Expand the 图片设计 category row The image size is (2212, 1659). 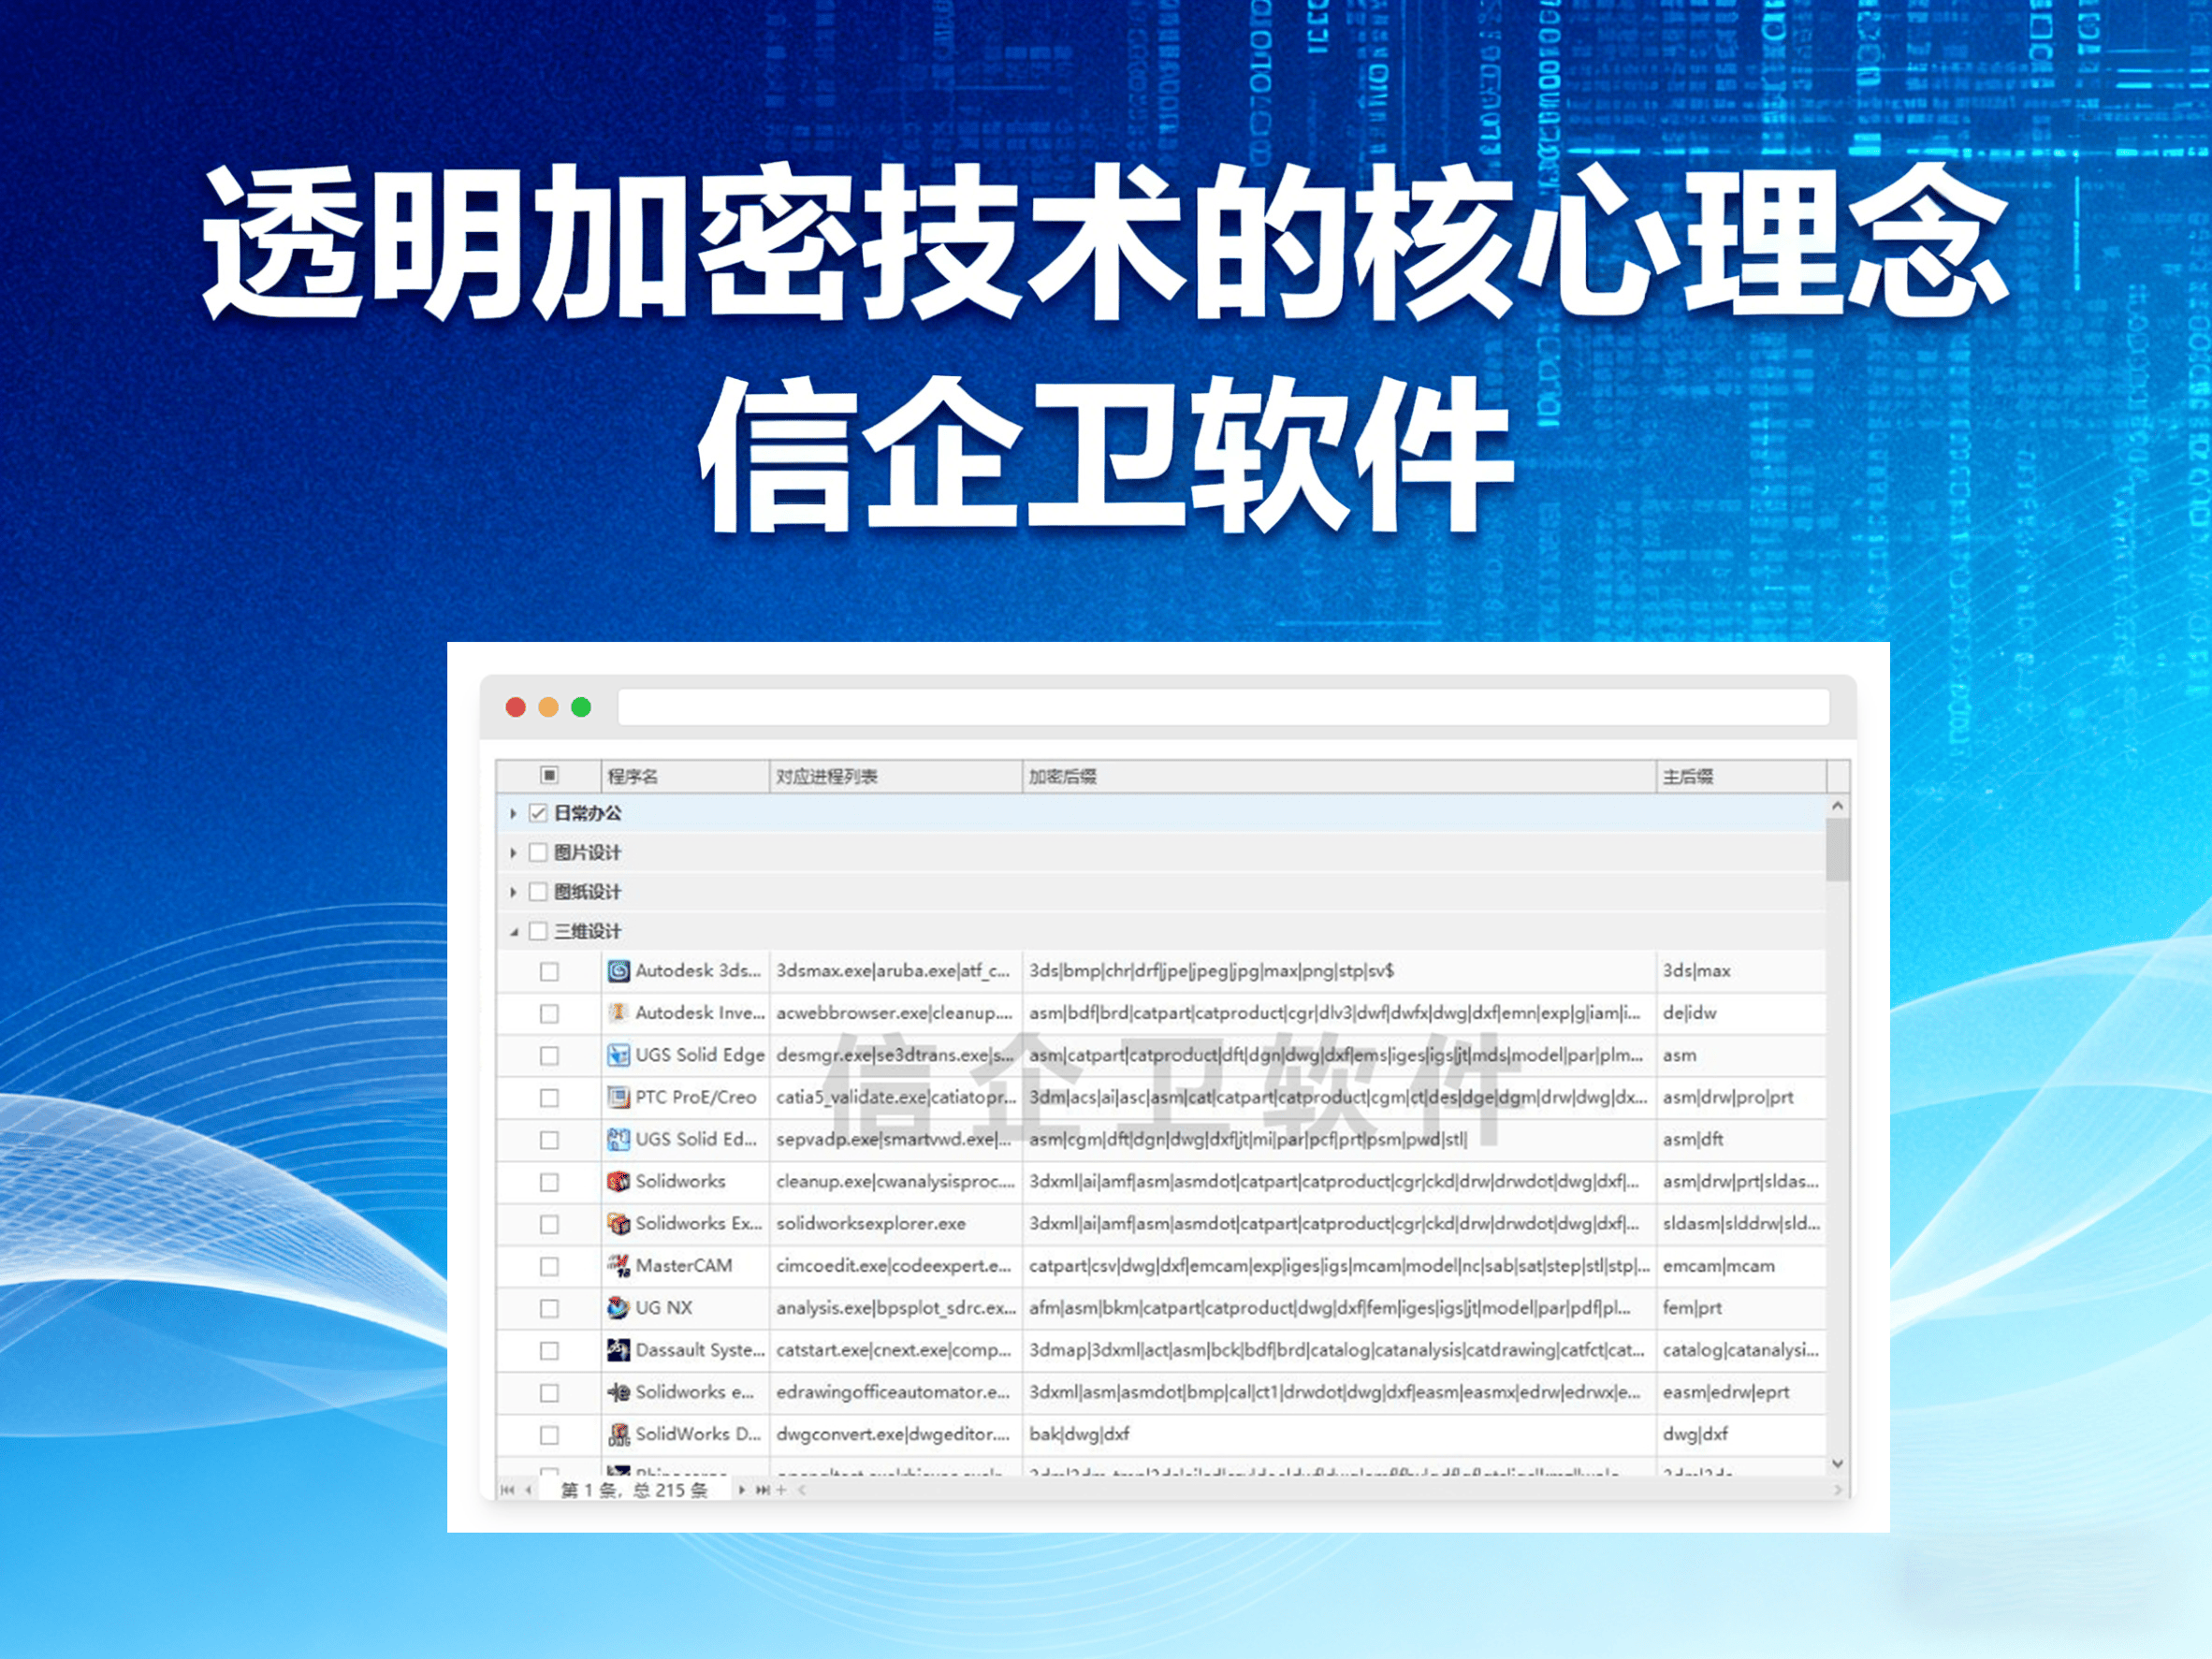coord(512,852)
